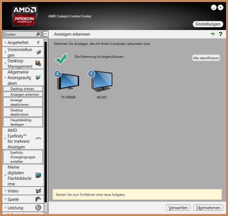Select the TX-NR609 display icon
This screenshot has height=216, width=228.
click(x=68, y=81)
